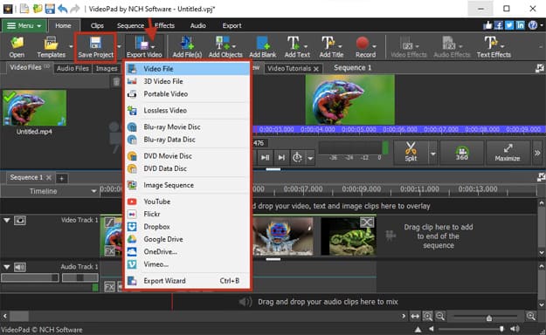
Task: Collapse Video Track 1 triangle
Action: [7, 220]
